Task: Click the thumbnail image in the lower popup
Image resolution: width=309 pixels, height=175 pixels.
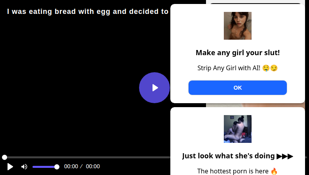Action: (237, 129)
